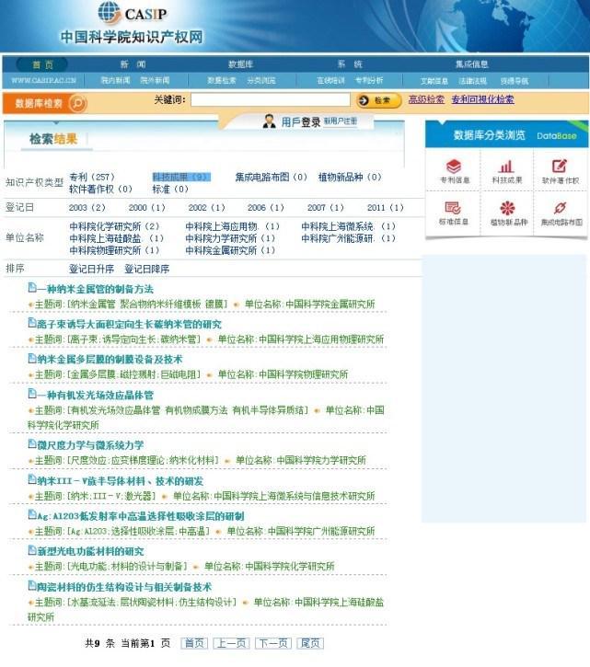Open the 专利信息 database category icon
The image size is (590, 667).
pyautogui.click(x=454, y=167)
